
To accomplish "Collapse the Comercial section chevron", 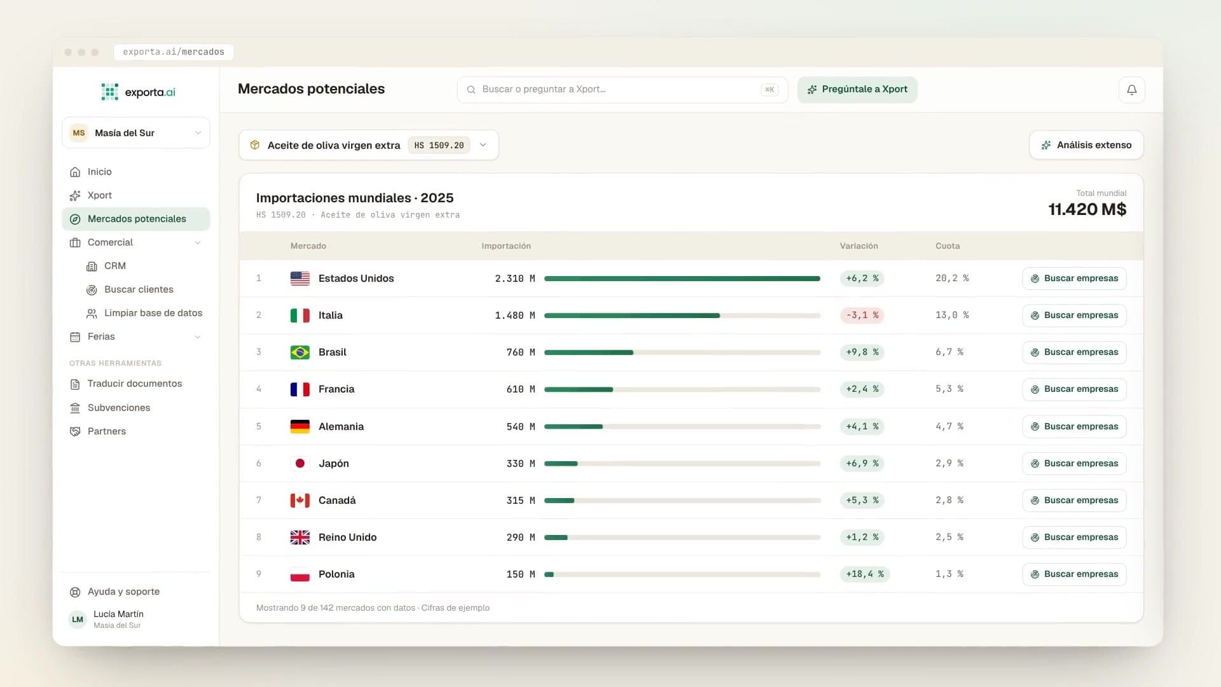I will point(198,242).
